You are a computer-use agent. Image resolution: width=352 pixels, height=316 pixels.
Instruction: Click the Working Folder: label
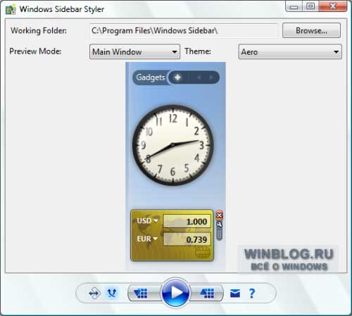click(39, 30)
